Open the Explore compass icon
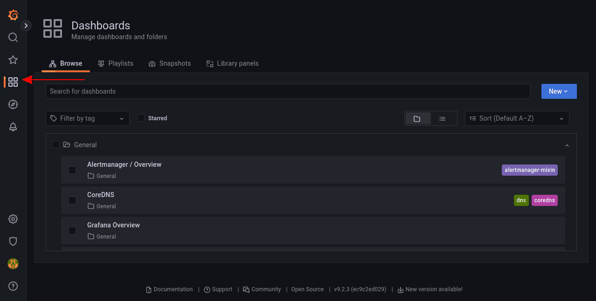596x301 pixels. 13,104
